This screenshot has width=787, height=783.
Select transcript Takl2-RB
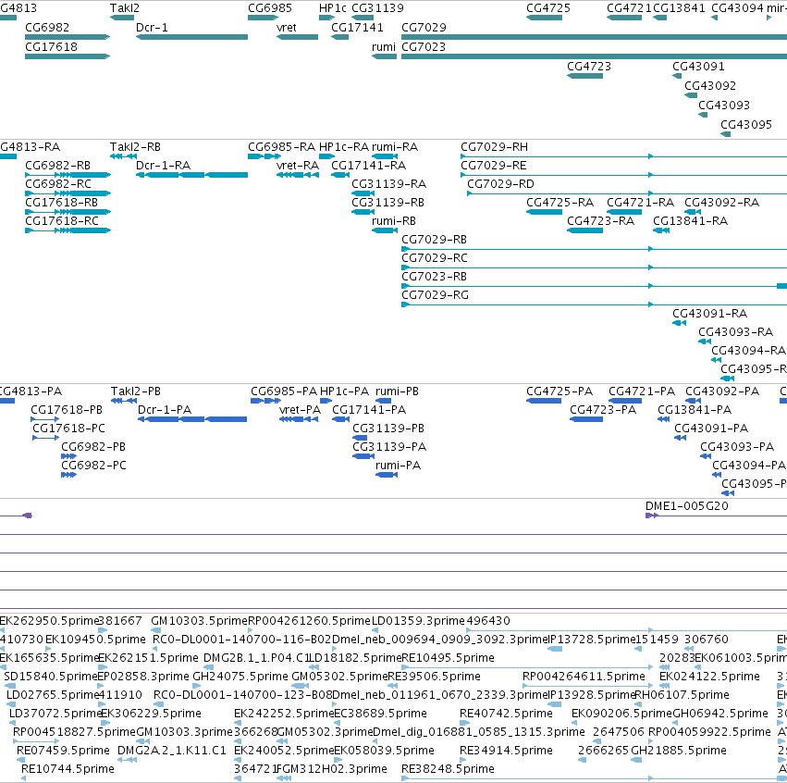point(124,156)
